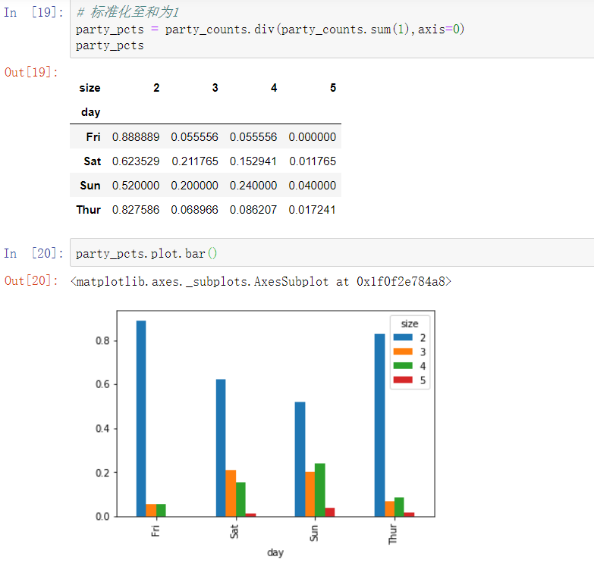Viewport: 594px width, 563px height.
Task: Click cell value 0.000000 in Fri row
Action: [313, 136]
